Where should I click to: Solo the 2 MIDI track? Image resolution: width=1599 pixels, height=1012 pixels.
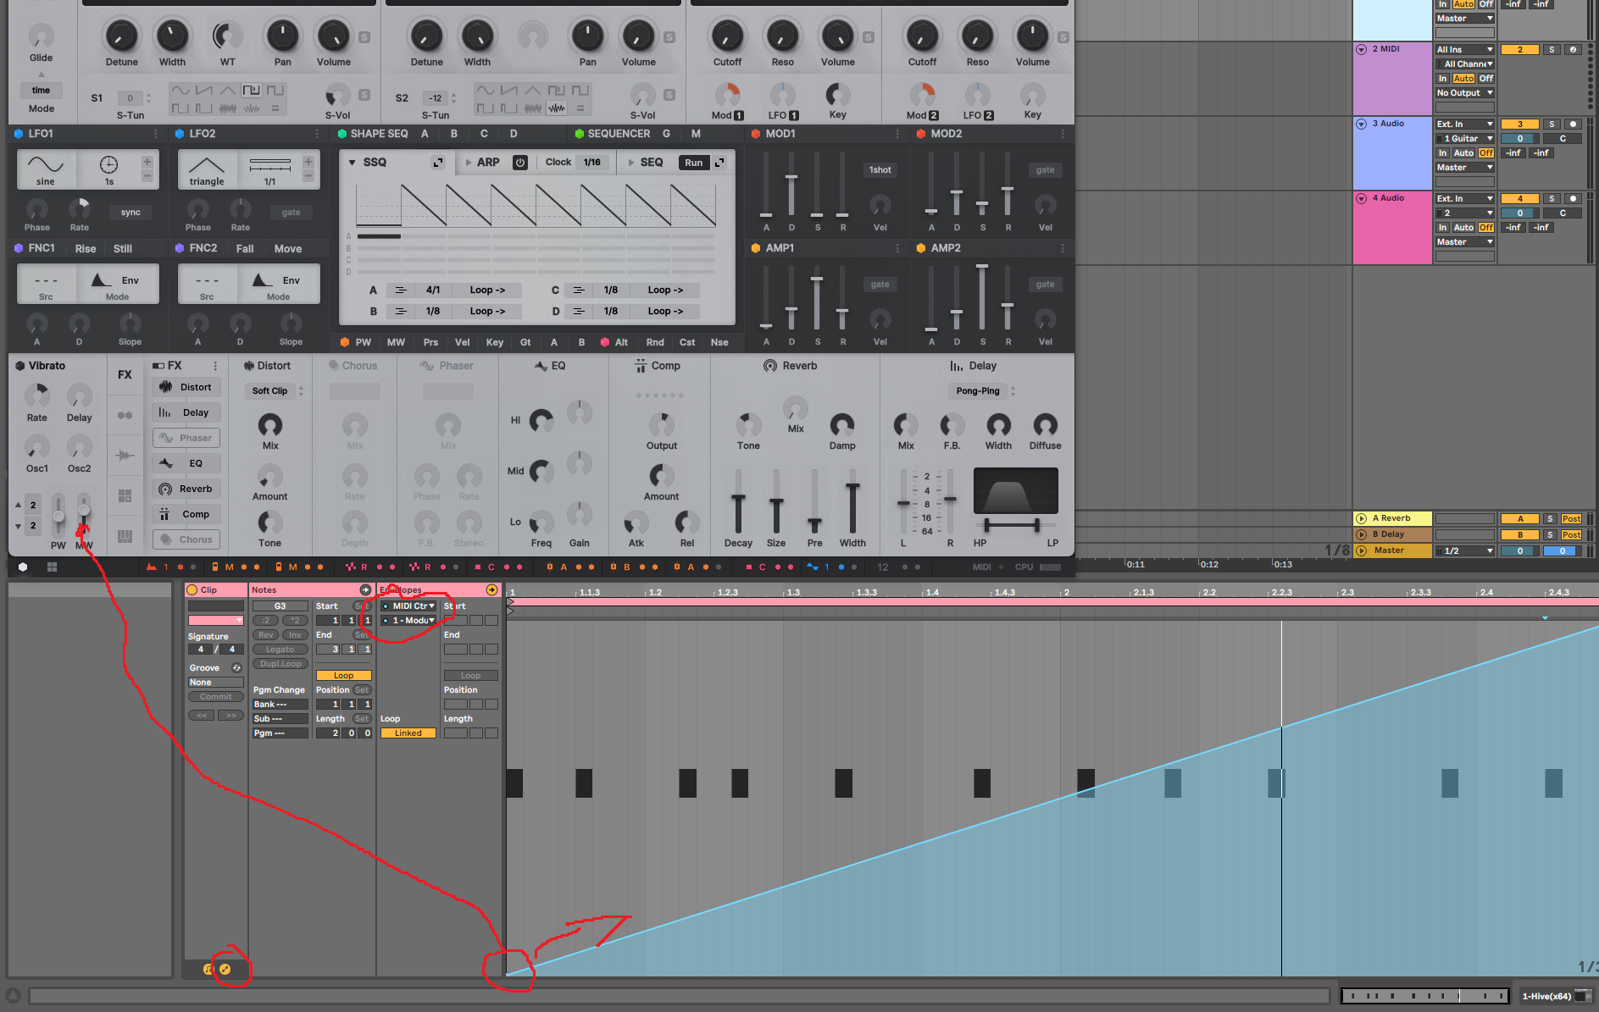(x=1552, y=50)
